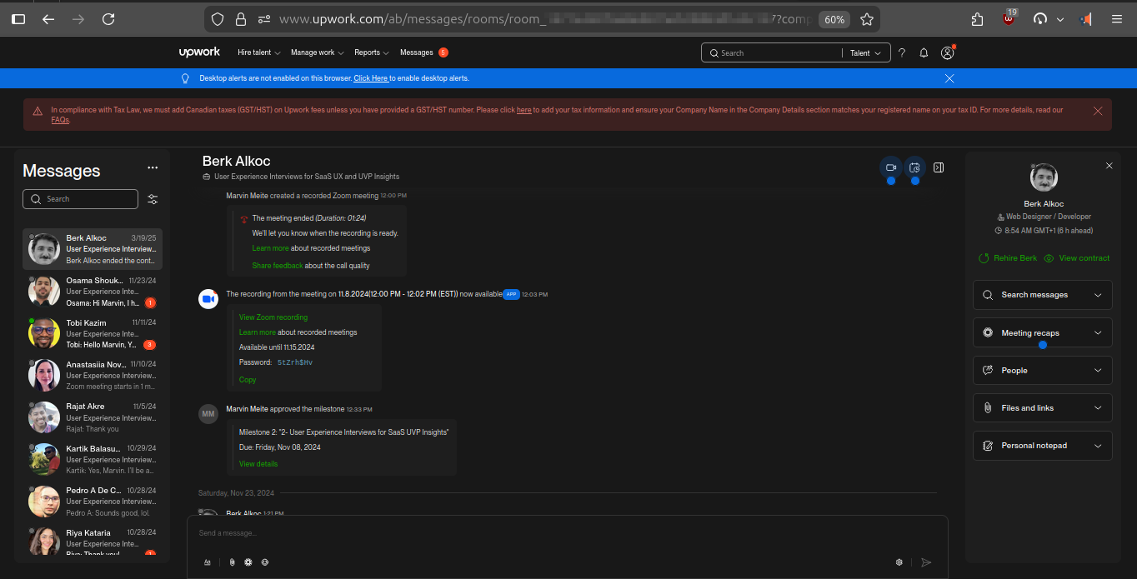Open the Hire talent menu
Viewport: 1137px width, 579px height.
[258, 52]
